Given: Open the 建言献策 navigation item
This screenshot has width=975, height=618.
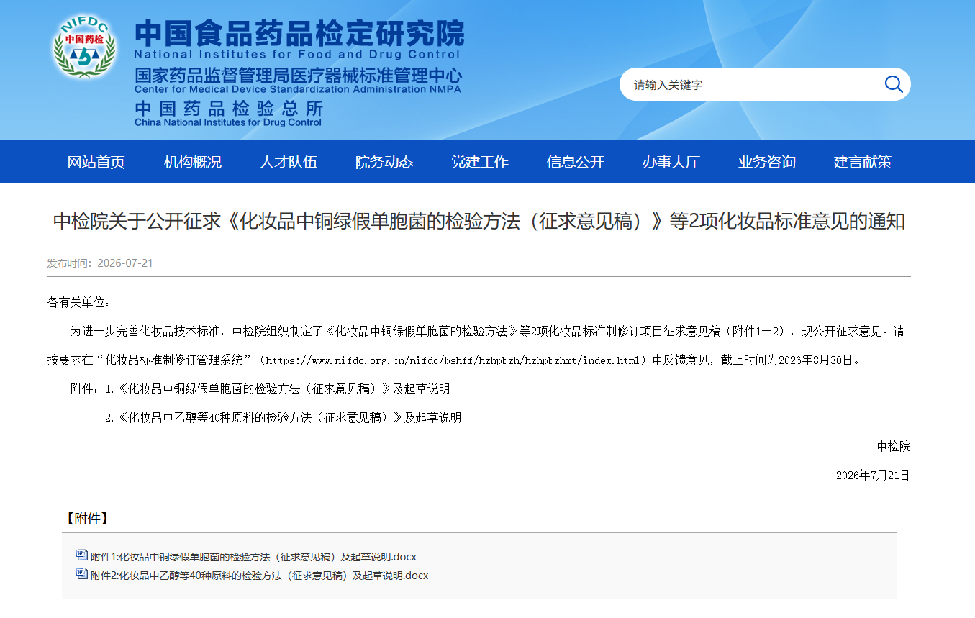Looking at the screenshot, I should pos(863,162).
